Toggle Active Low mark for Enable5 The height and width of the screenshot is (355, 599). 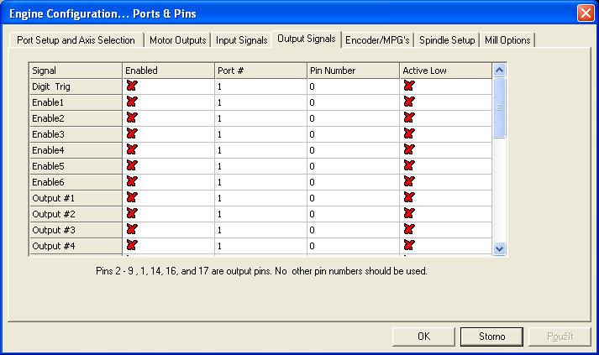point(409,166)
